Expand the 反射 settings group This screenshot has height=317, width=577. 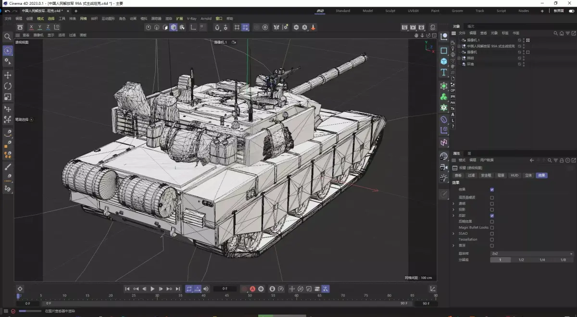pyautogui.click(x=453, y=216)
